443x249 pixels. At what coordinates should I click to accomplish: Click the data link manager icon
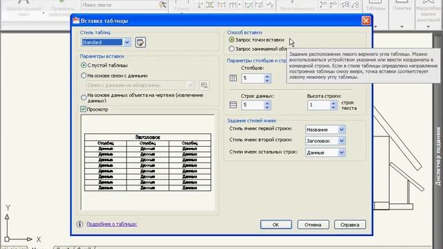pos(204,85)
